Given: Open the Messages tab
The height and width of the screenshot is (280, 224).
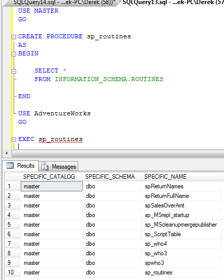Looking at the screenshot, I should coord(59,166).
